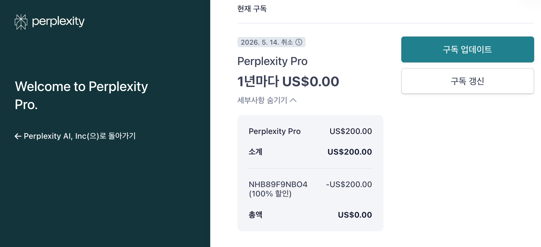Click the 총액 total label
This screenshot has width=541, height=247.
pyautogui.click(x=255, y=215)
